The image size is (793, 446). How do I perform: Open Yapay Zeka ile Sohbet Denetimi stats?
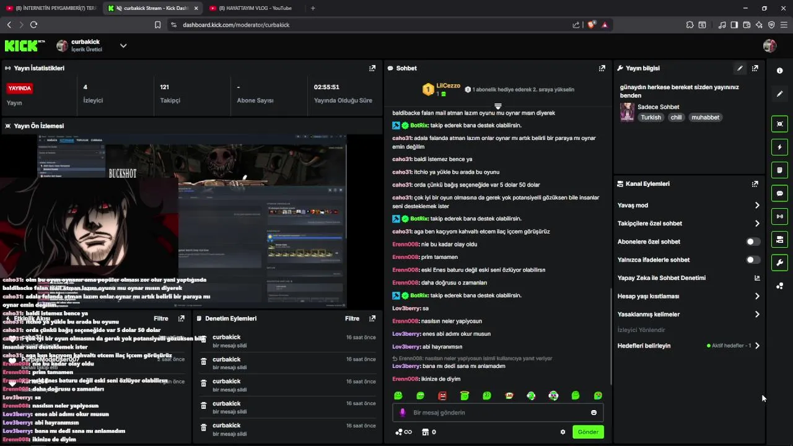(x=757, y=278)
